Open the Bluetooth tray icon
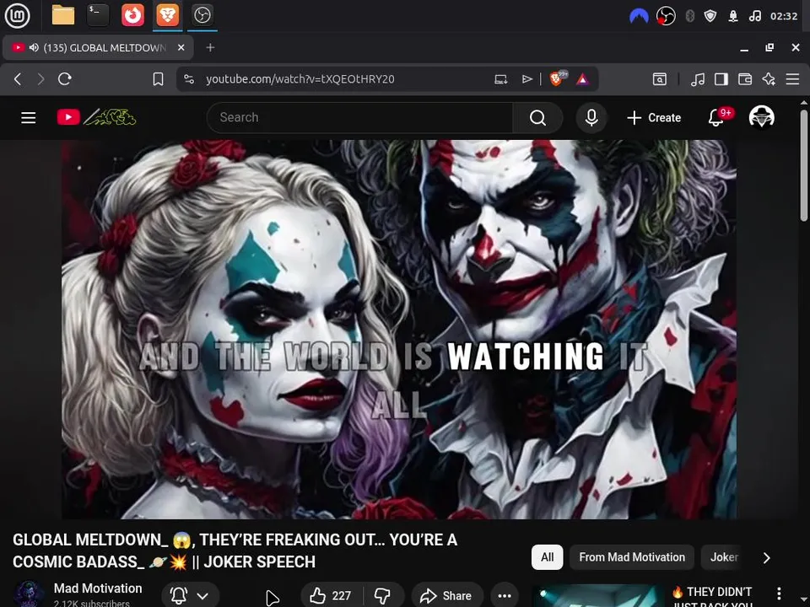The width and height of the screenshot is (810, 607). tap(689, 16)
